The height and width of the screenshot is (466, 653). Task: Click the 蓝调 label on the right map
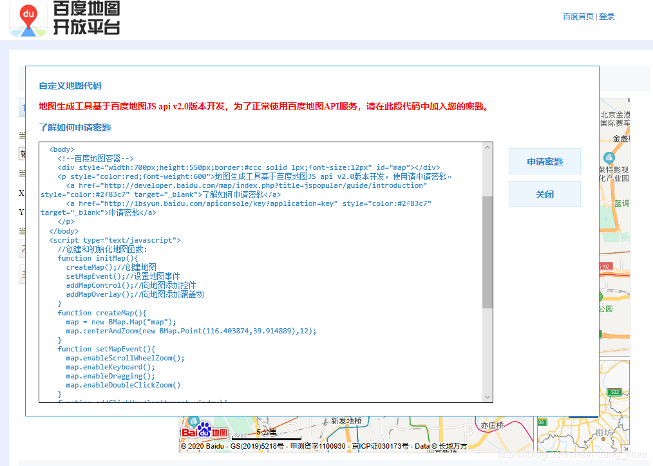pyautogui.click(x=621, y=203)
